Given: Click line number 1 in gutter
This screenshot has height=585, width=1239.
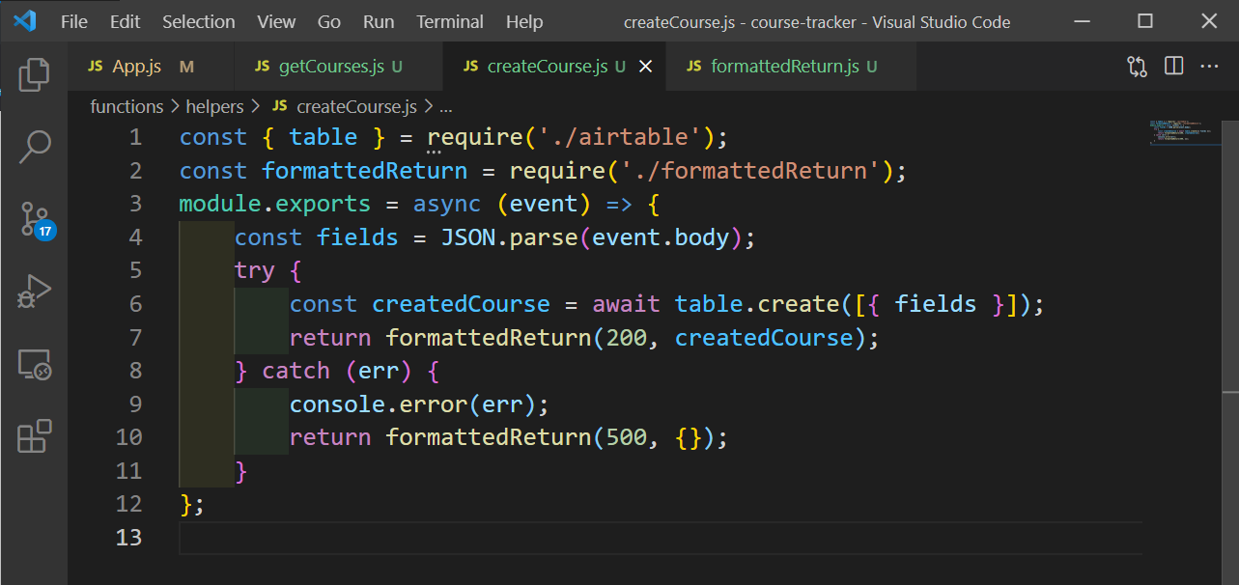Looking at the screenshot, I should coord(135,137).
